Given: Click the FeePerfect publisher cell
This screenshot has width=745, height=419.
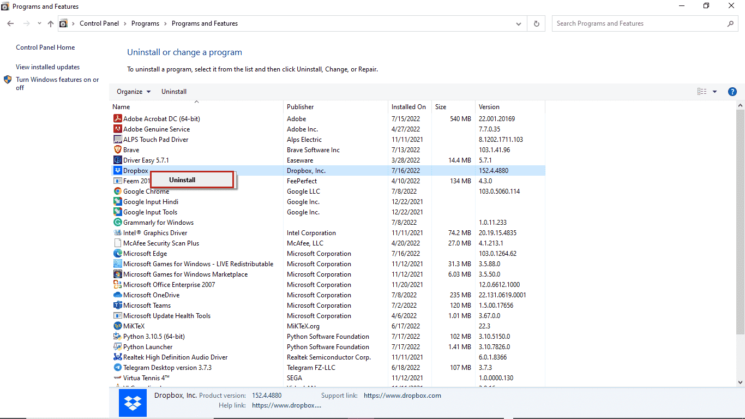Looking at the screenshot, I should [302, 181].
